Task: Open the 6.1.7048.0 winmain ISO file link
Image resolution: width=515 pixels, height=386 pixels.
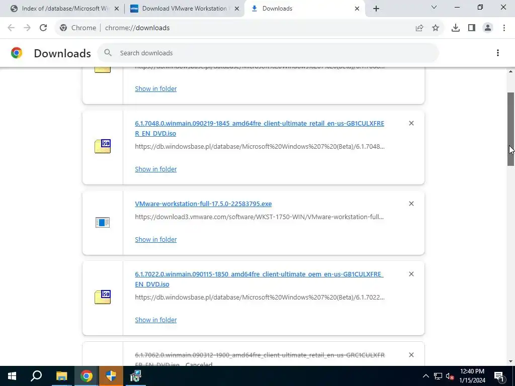Action: pyautogui.click(x=260, y=128)
